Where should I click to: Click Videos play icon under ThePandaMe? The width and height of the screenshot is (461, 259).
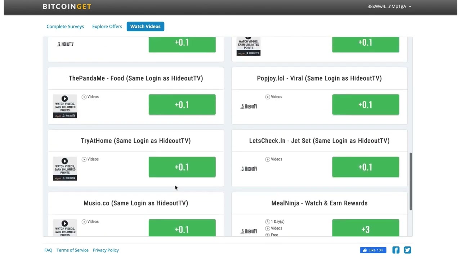pyautogui.click(x=84, y=97)
